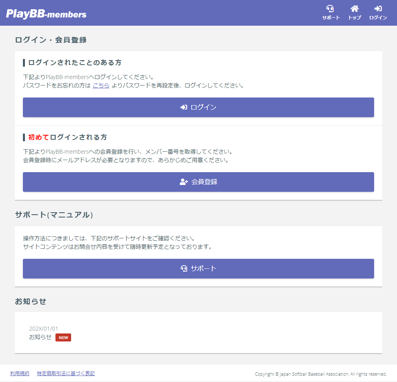Image resolution: width=397 pixels, height=382 pixels.
Task: Select the 202X/01/01 date text
Action: coord(43,329)
